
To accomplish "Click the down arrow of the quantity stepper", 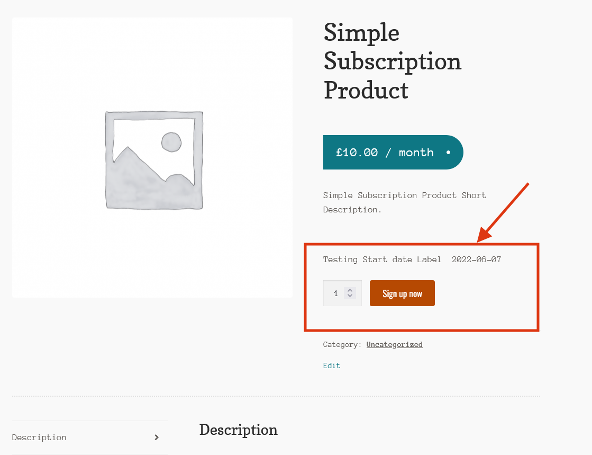I will (350, 297).
